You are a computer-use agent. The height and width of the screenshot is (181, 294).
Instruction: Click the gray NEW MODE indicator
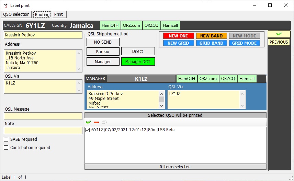click(x=244, y=36)
